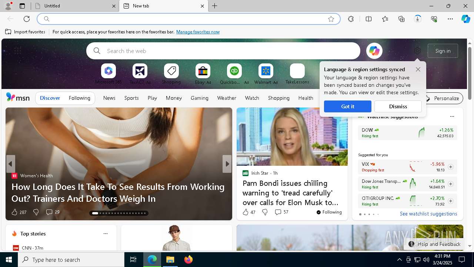This screenshot has height=267, width=474.
Task: Open Quickbooks ad quick link
Action: click(234, 74)
